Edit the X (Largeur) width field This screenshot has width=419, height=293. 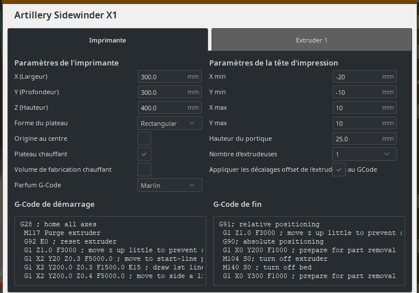point(170,76)
